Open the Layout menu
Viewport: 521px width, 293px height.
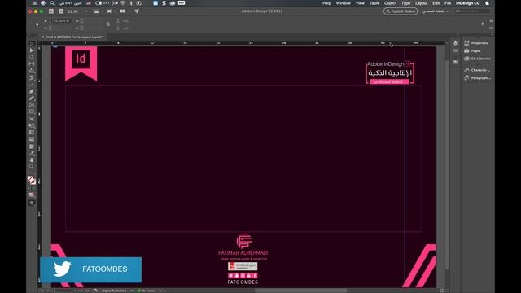click(x=421, y=3)
